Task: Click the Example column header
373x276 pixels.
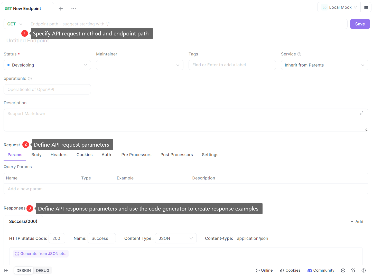Action: [125, 178]
